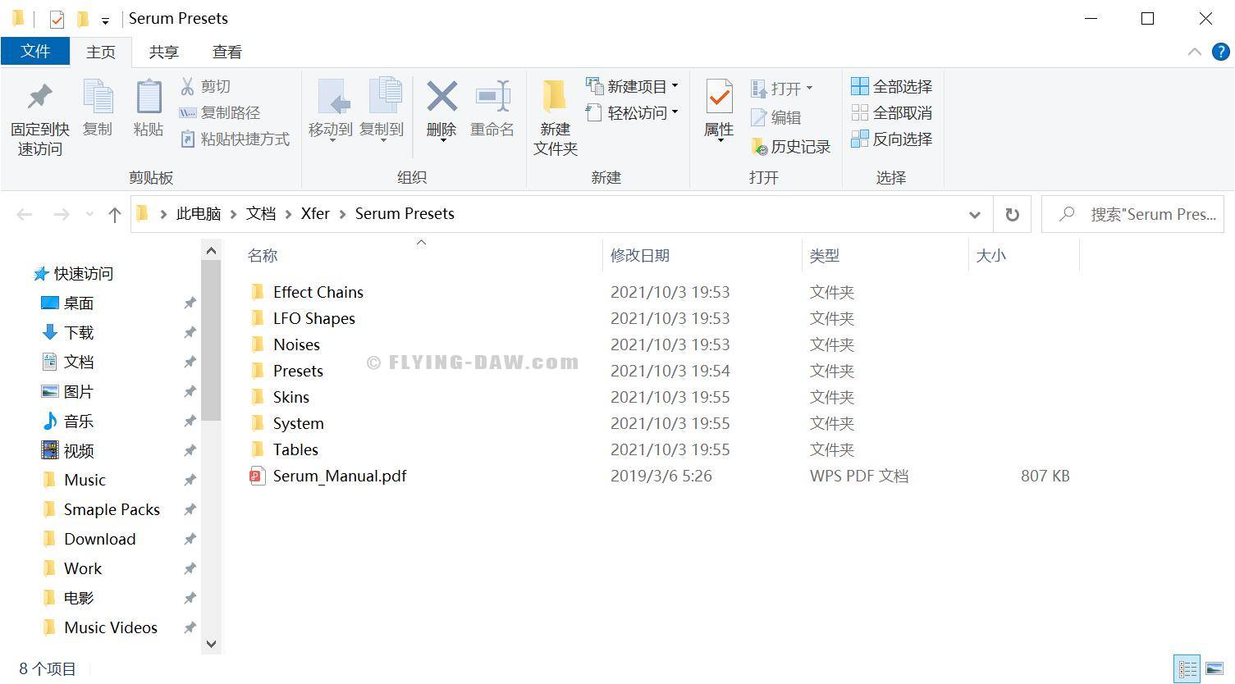This screenshot has width=1235, height=684.
Task: Sort by Size (大小) column header
Action: coord(991,256)
